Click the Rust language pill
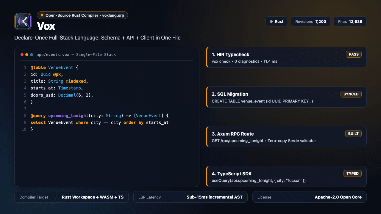381x214 pixels. pos(277,21)
